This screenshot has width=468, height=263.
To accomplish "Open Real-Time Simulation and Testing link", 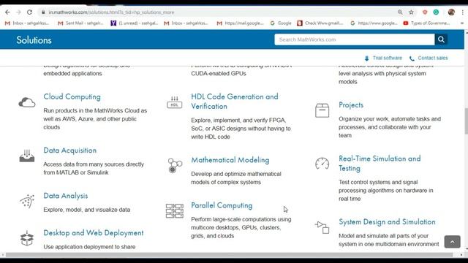I will pos(380,164).
